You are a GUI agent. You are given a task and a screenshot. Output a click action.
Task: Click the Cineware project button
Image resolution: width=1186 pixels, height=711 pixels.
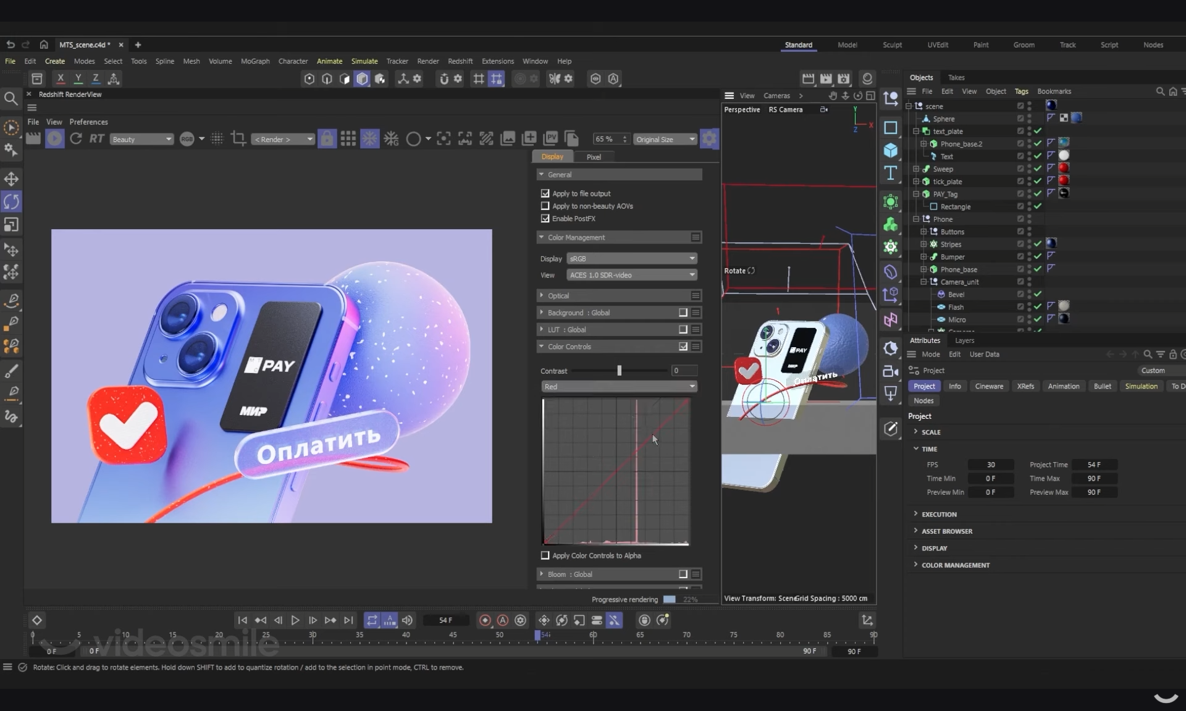[x=988, y=387]
